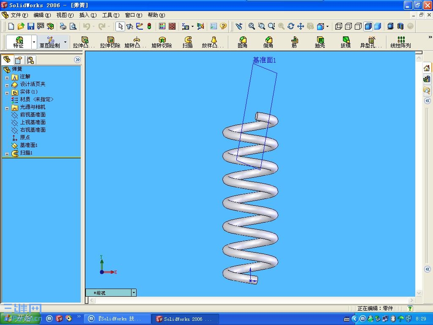Open the 视图(V) menu
The image size is (433, 325).
pyautogui.click(x=65, y=15)
